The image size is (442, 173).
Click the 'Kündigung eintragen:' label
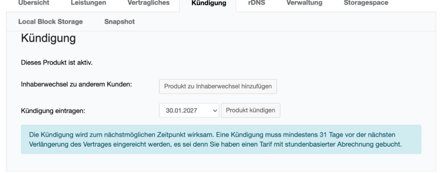click(53, 111)
